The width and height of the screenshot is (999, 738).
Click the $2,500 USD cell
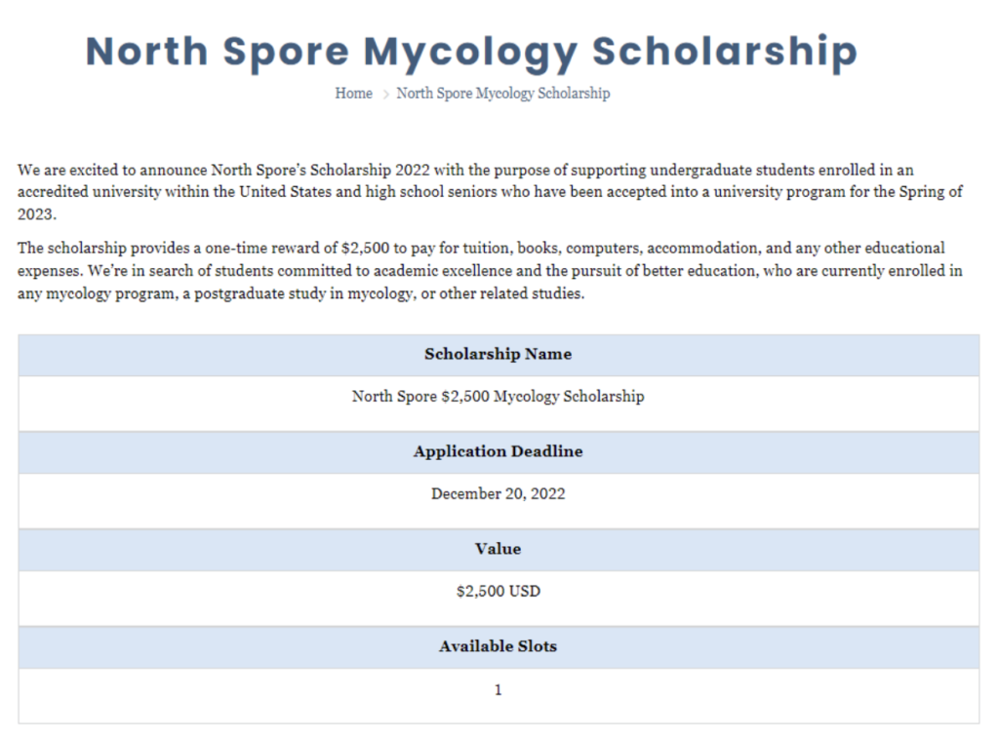pos(499,598)
